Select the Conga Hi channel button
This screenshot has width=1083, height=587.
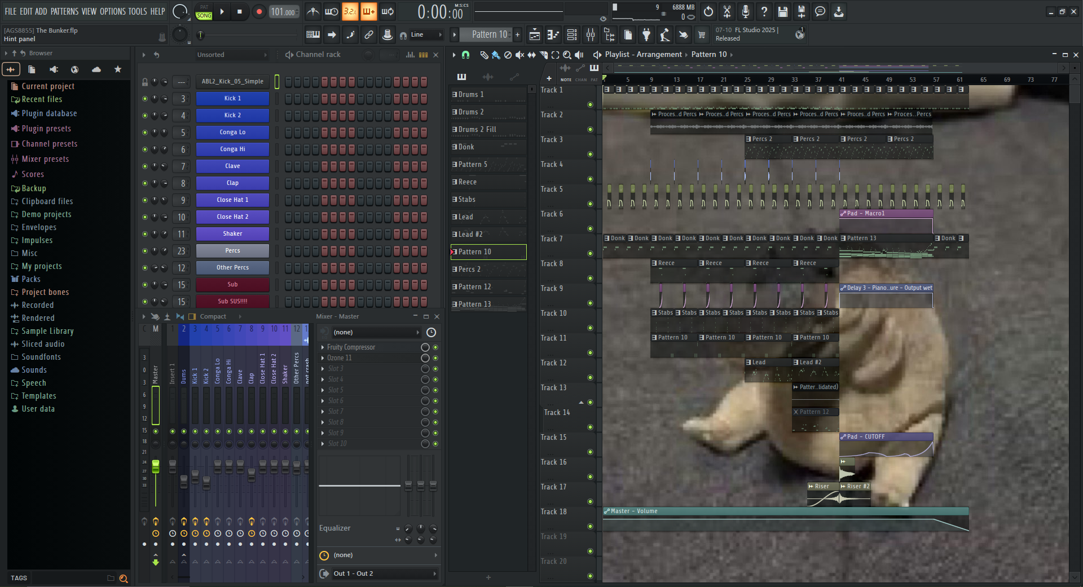pyautogui.click(x=232, y=149)
